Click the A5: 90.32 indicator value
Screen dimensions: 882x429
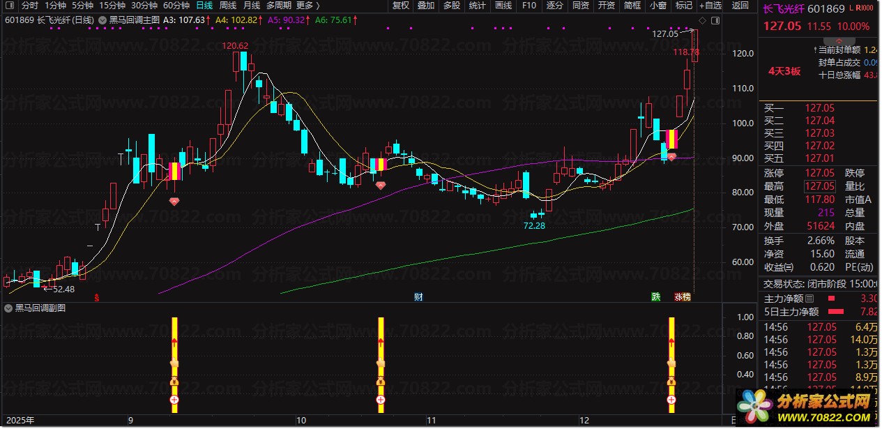[x=289, y=20]
